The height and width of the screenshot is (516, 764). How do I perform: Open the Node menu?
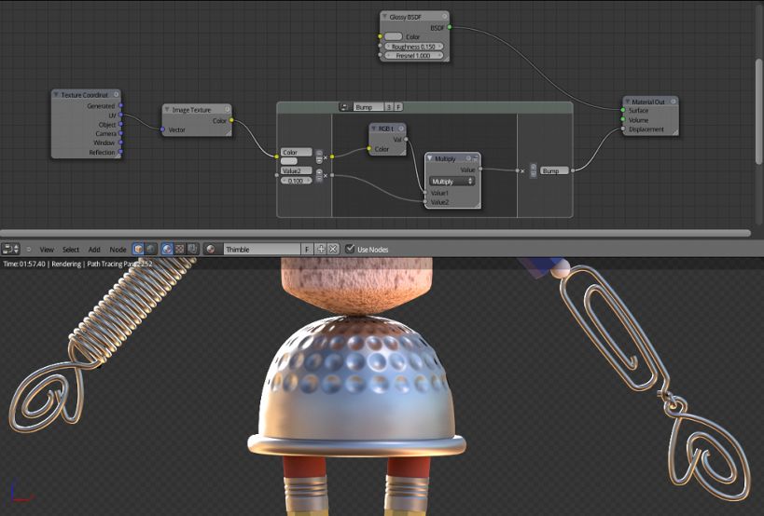(118, 250)
